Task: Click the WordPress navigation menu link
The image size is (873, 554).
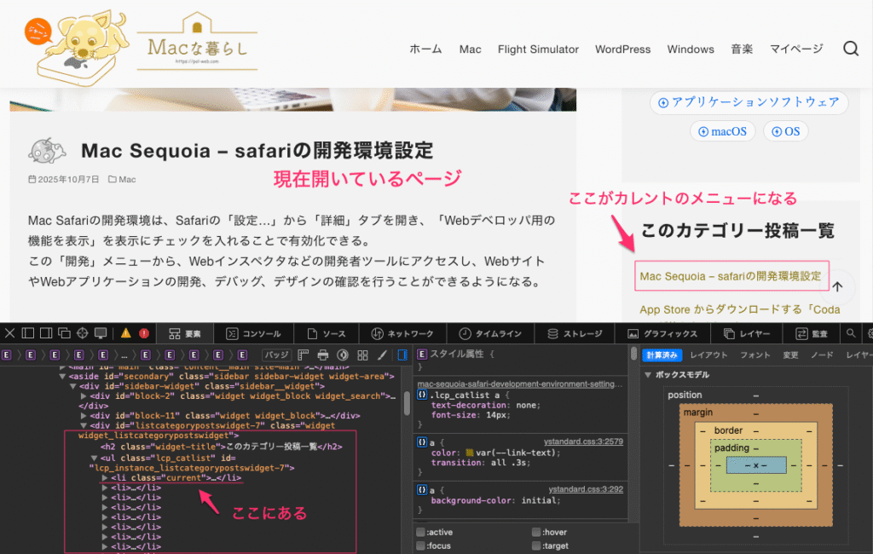Action: click(x=622, y=49)
